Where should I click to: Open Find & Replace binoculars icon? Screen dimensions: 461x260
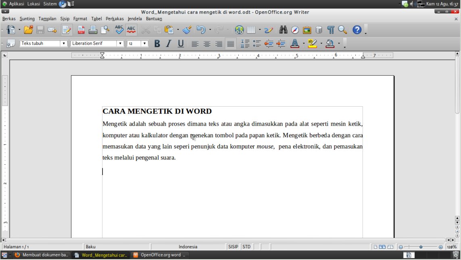(283, 30)
